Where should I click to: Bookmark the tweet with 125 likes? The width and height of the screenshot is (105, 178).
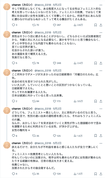(96, 136)
